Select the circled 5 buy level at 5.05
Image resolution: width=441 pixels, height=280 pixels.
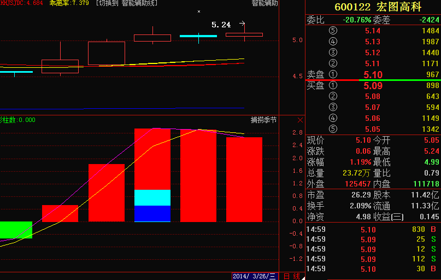coord(333,129)
